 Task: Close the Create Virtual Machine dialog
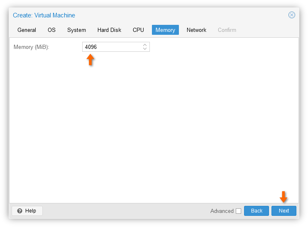click(x=292, y=15)
